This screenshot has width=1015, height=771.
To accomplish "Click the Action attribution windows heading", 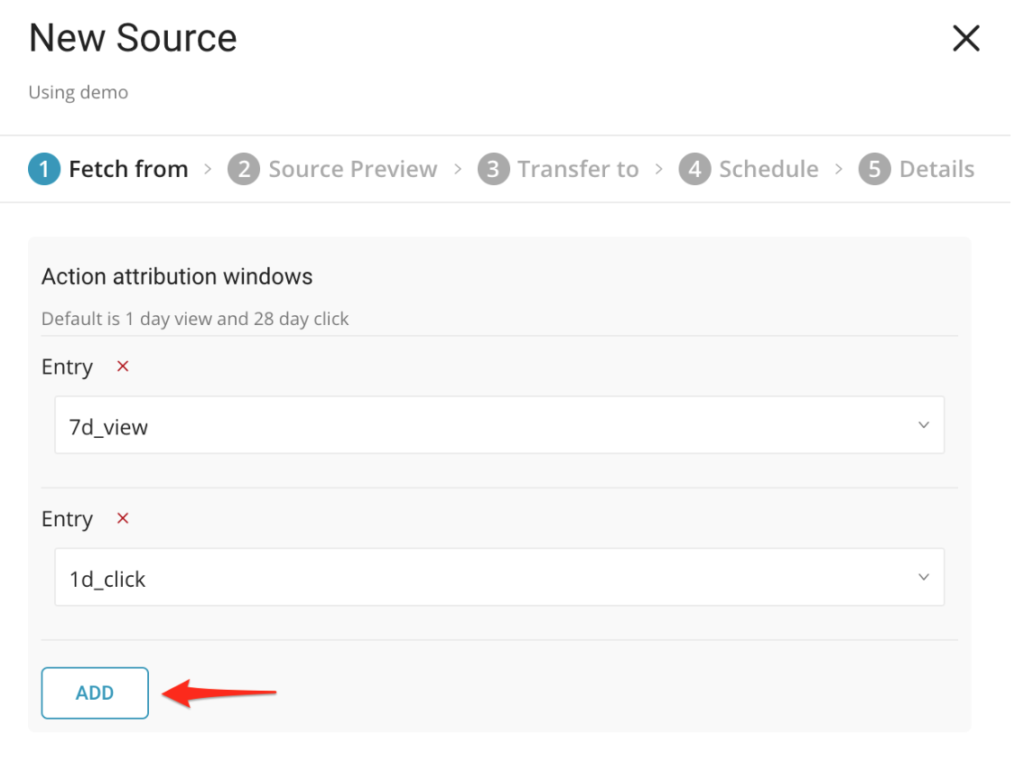I will point(177,276).
